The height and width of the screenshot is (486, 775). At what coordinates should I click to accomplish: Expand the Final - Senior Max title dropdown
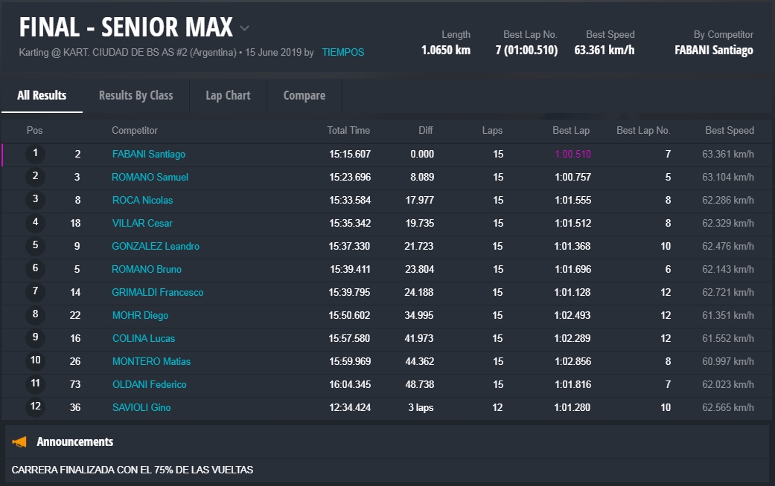[244, 29]
